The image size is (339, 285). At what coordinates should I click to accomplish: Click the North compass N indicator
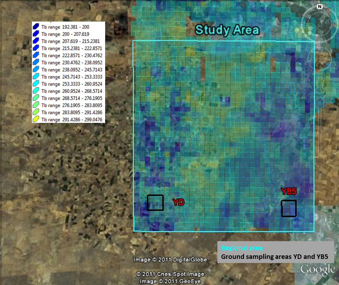[x=319, y=7]
